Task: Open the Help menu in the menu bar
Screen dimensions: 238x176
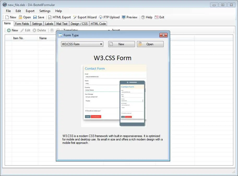Action: click(58, 11)
